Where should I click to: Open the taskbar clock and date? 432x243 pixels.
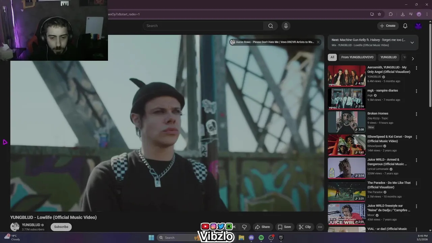click(x=423, y=238)
